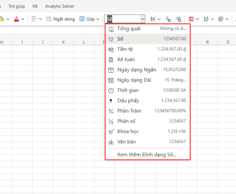Viewport: 236px width, 194px height.
Task: Click the Khoa học exponent icon
Action: (111, 132)
